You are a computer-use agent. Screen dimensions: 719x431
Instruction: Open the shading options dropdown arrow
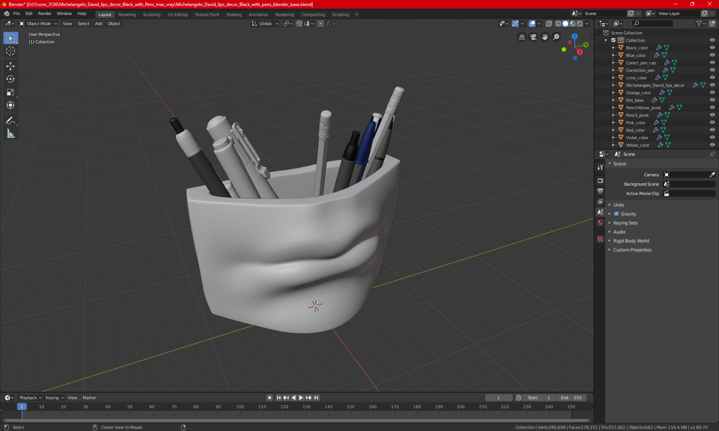(x=587, y=24)
